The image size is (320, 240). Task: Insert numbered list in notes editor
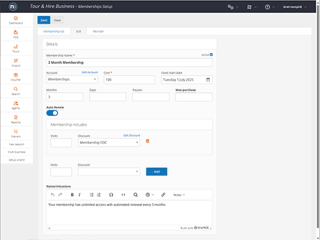point(99,195)
